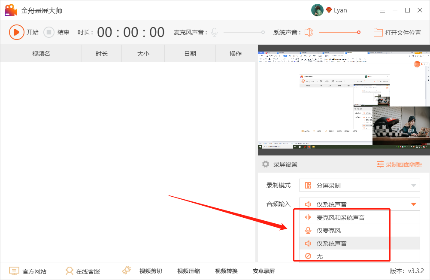Minimize the recorder window
Viewport: 430px width, 280px height.
395,10
